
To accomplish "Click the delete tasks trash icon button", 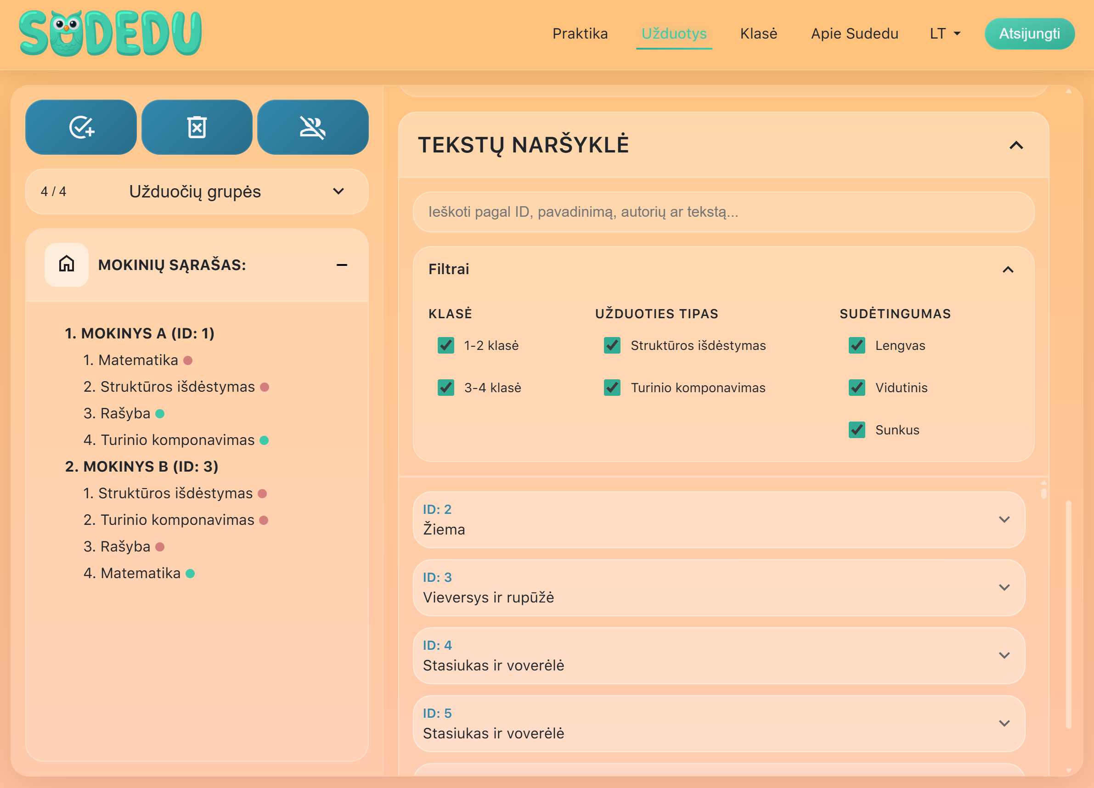I will pos(197,128).
